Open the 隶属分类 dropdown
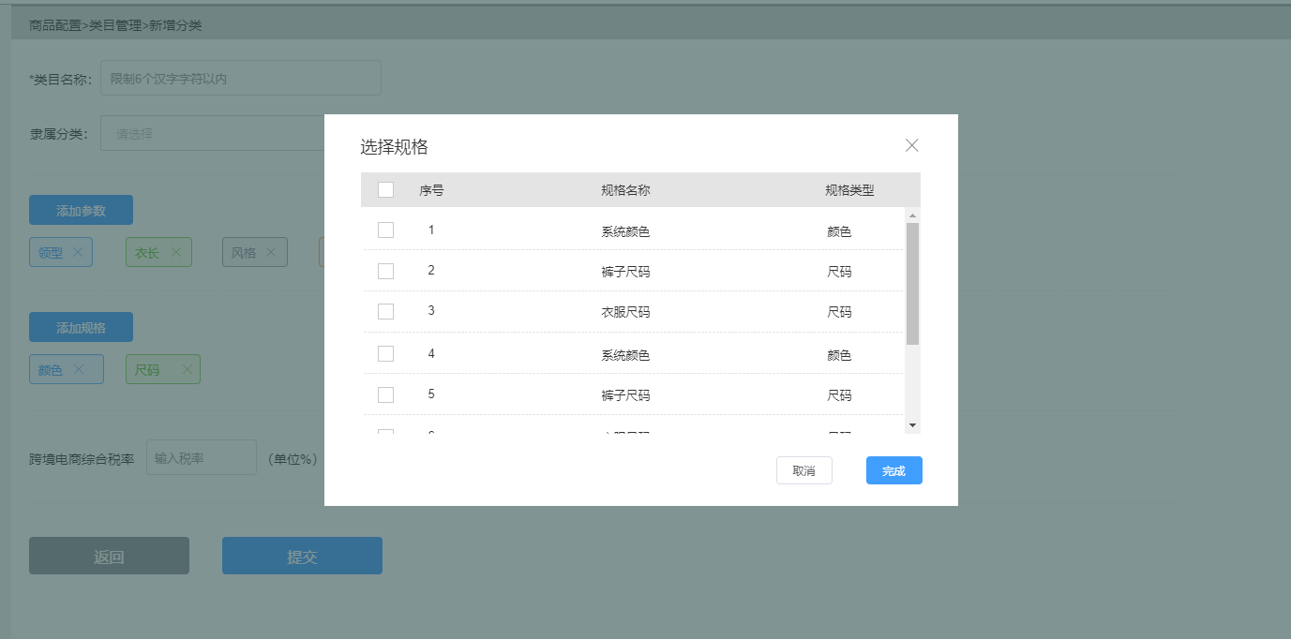 coord(216,132)
